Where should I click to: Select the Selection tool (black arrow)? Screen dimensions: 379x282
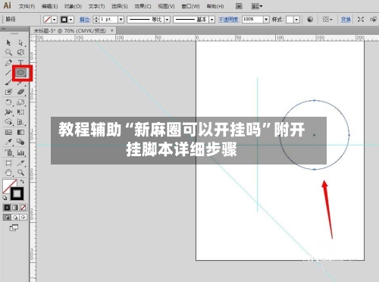[8, 42]
